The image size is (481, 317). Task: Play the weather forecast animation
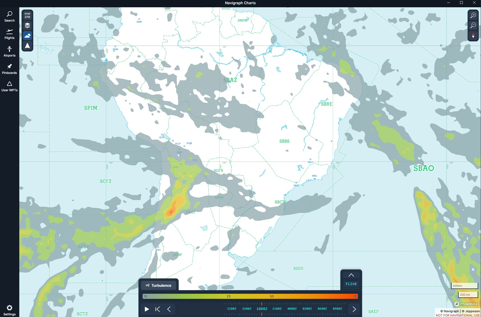point(147,309)
